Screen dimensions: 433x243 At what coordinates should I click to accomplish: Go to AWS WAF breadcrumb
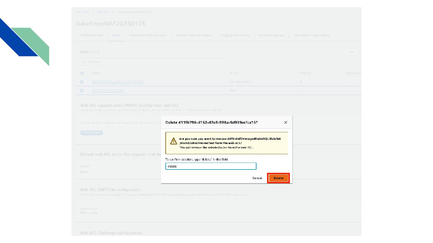[82, 12]
